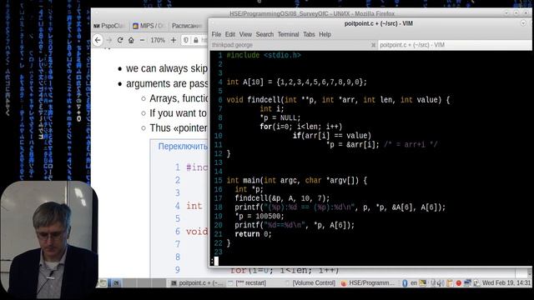Go back in Firefox with the back arrow
Viewport: 534px width, 300px height.
click(98, 40)
